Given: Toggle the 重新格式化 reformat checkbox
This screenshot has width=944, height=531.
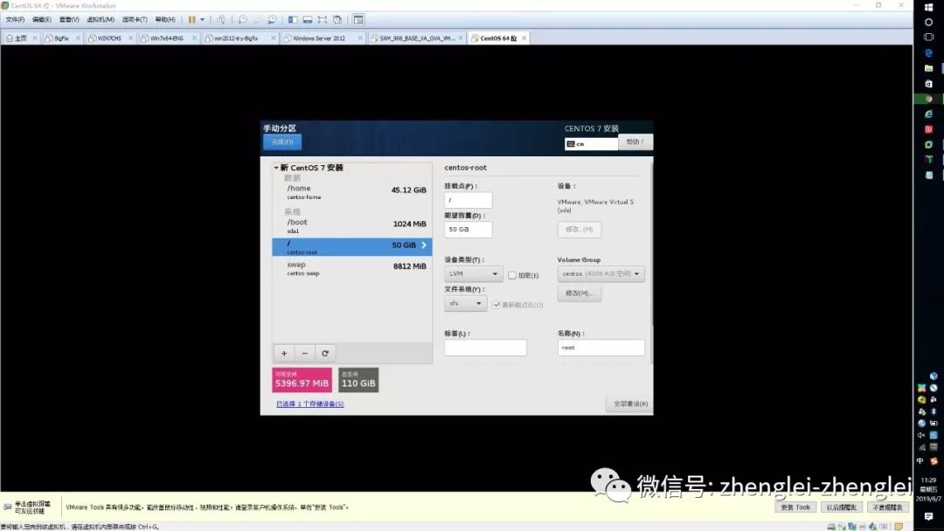Looking at the screenshot, I should (x=496, y=305).
